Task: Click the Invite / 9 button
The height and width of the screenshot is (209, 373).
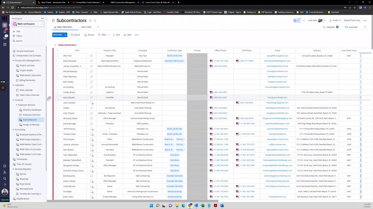Action: point(335,20)
